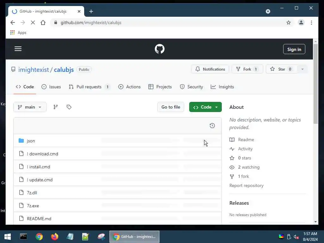Go back to previous page
This screenshot has width=324, height=243.
[x=13, y=22]
